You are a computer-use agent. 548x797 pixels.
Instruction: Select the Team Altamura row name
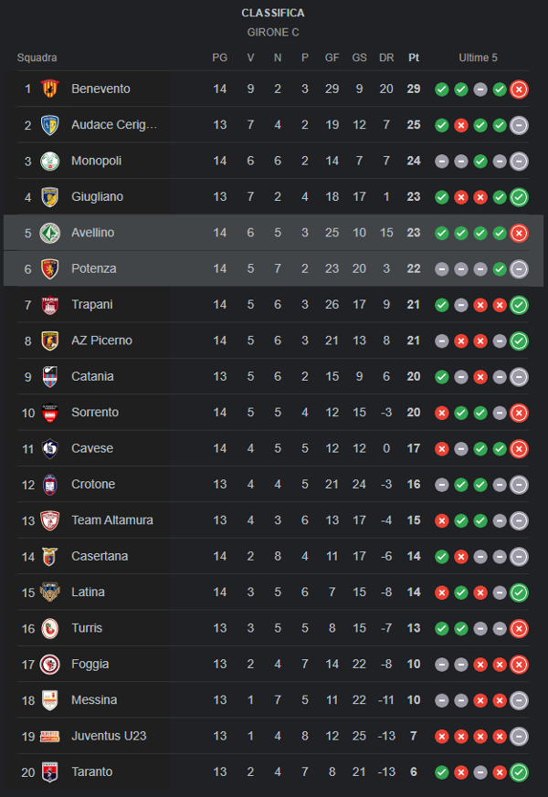coord(112,520)
